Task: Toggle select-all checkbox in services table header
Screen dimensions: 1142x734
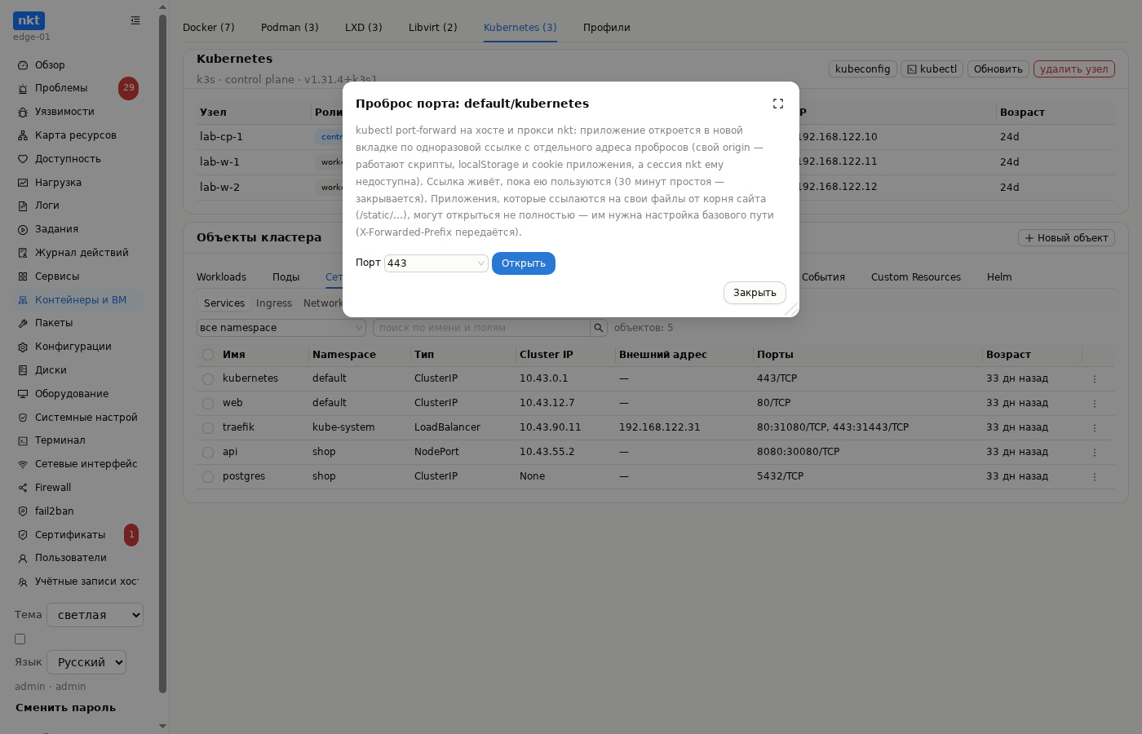Action: pos(208,355)
